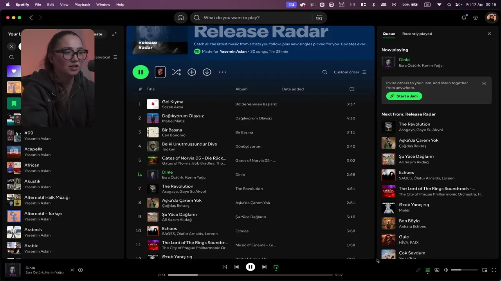Sort by the Date added column header
The width and height of the screenshot is (501, 281).
(293, 89)
